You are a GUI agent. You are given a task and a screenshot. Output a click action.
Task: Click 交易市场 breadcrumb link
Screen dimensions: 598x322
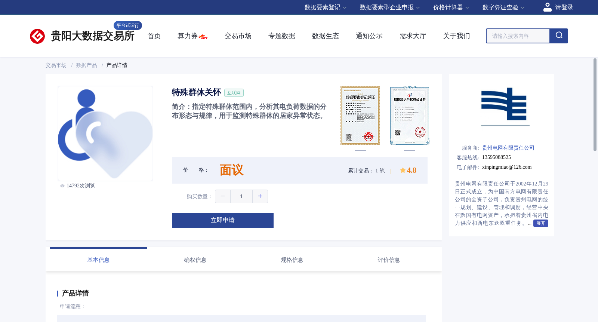click(x=56, y=65)
